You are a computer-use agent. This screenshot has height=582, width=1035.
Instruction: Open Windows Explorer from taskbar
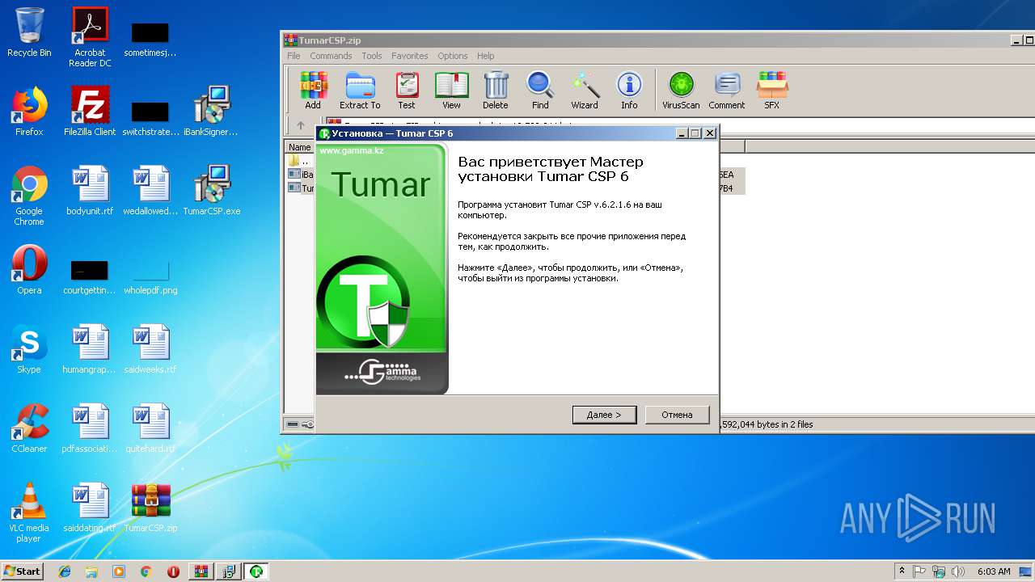click(91, 571)
